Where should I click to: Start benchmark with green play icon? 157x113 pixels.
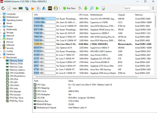pyautogui.click(x=97, y=8)
